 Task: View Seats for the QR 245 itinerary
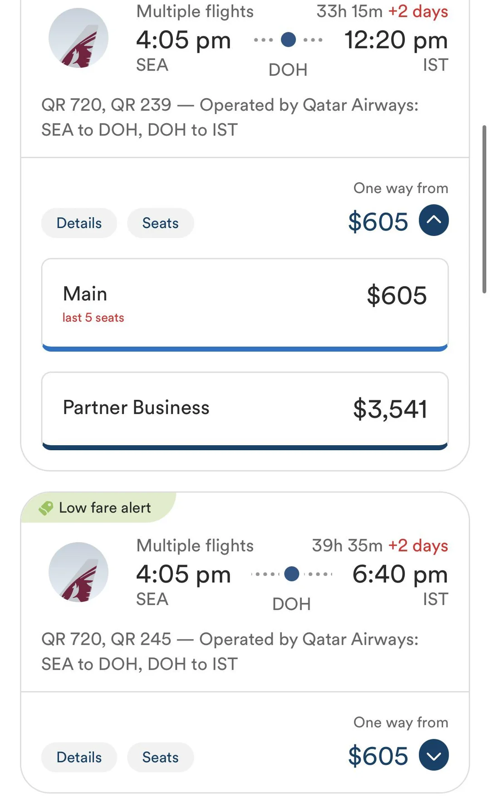[160, 757]
